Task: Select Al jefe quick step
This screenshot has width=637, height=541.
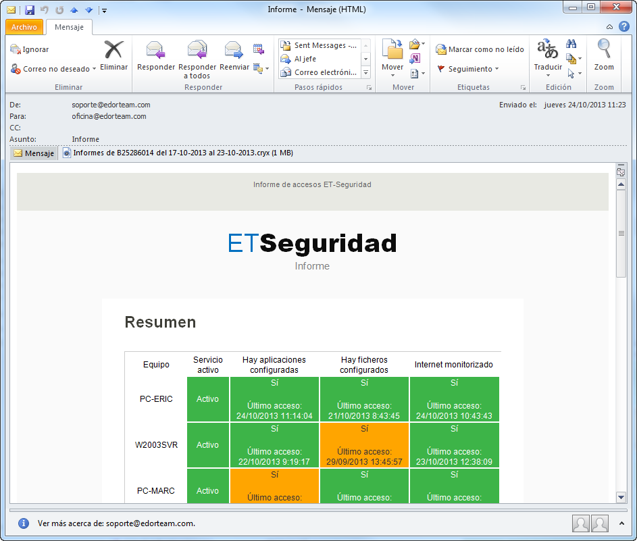Action: [320, 59]
